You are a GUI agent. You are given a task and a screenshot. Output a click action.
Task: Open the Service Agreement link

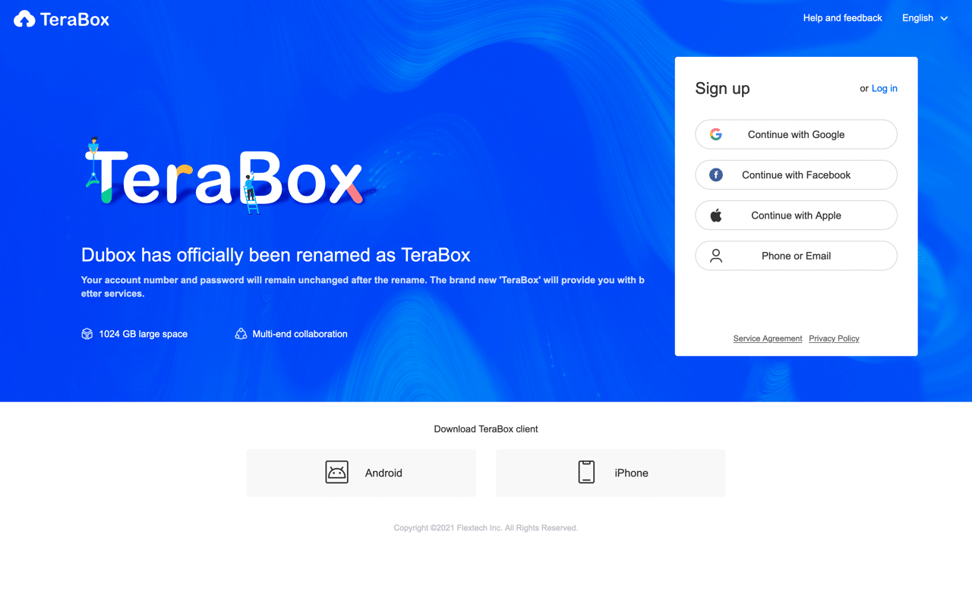point(767,338)
